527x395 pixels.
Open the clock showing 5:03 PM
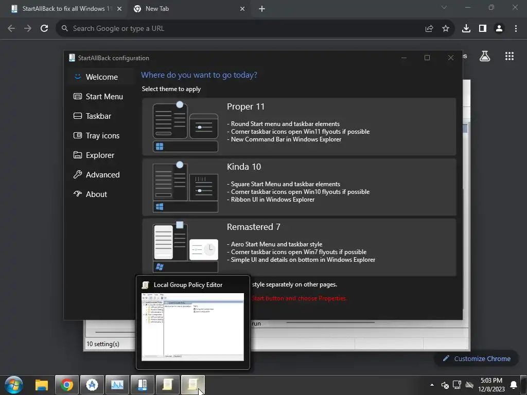(491, 385)
